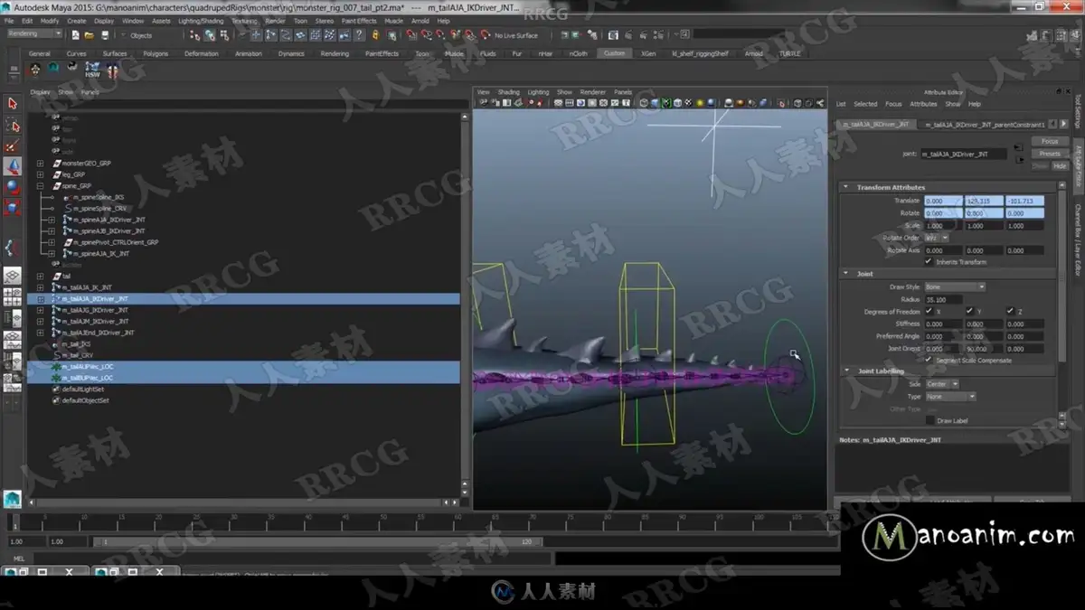Click the HSW shelf icon
This screenshot has width=1085, height=610.
[x=92, y=70]
